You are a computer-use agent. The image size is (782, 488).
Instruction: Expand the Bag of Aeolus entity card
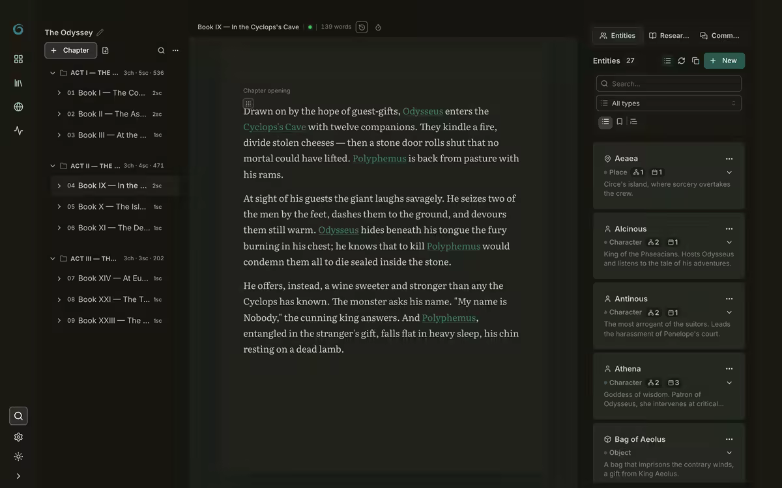coord(729,453)
